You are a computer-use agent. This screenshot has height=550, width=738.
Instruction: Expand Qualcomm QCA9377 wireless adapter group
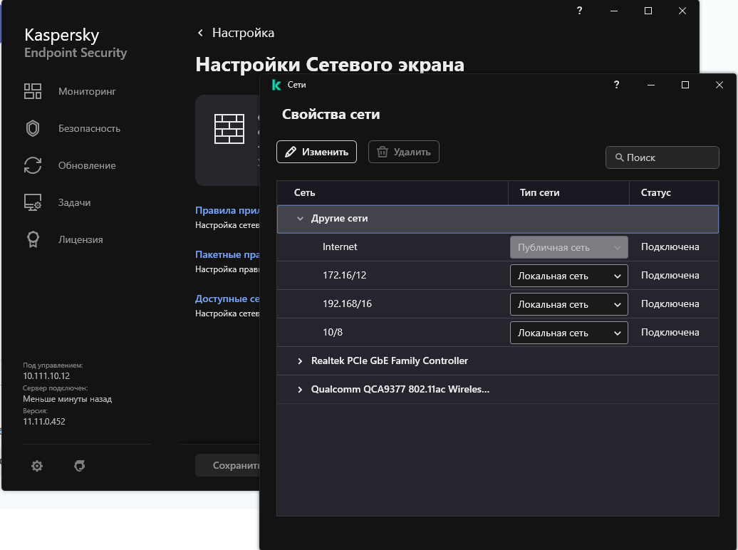point(300,390)
